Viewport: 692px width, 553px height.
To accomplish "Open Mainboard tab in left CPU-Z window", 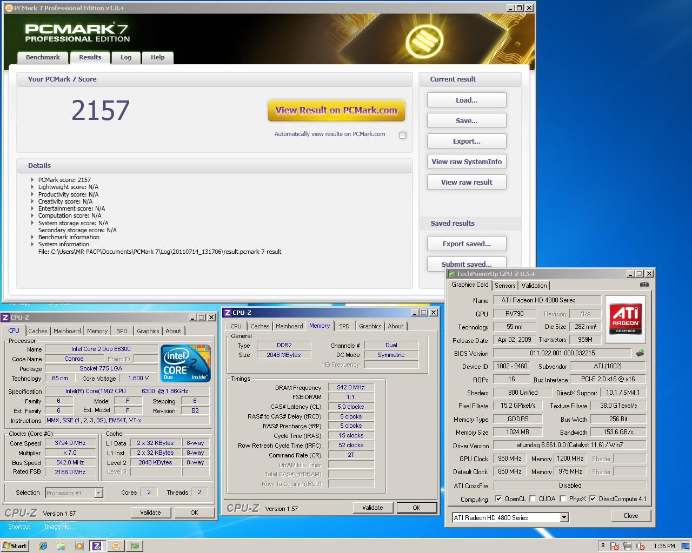I will 67,331.
